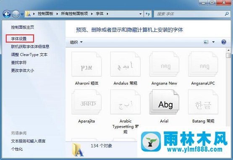Open the address bar history dropdown
233x160 pixels.
pyautogui.click(x=140, y=14)
